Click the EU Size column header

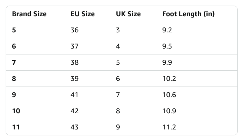click(x=83, y=14)
